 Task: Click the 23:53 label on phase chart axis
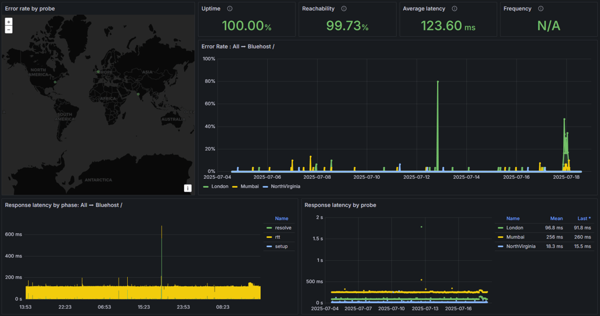[183, 307]
